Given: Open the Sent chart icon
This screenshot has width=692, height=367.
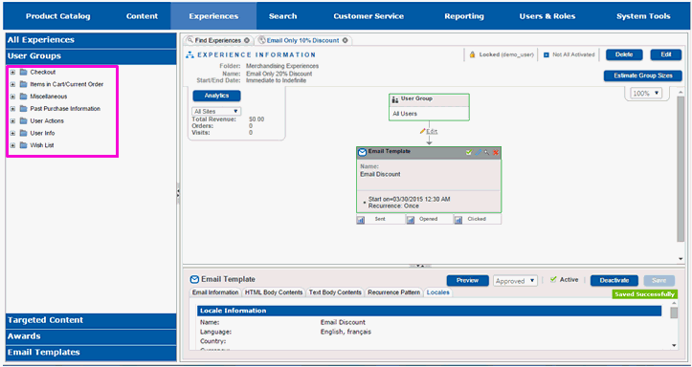Looking at the screenshot, I should [361, 220].
